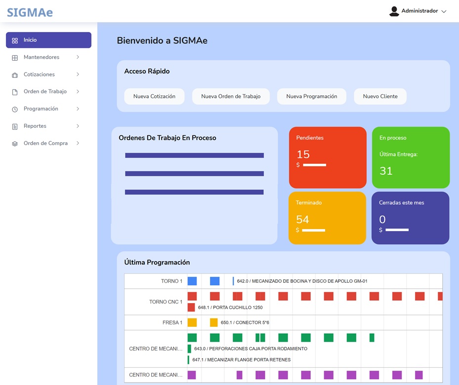Click the Inicio grid icon in sidebar
The width and height of the screenshot is (459, 385).
(x=15, y=40)
